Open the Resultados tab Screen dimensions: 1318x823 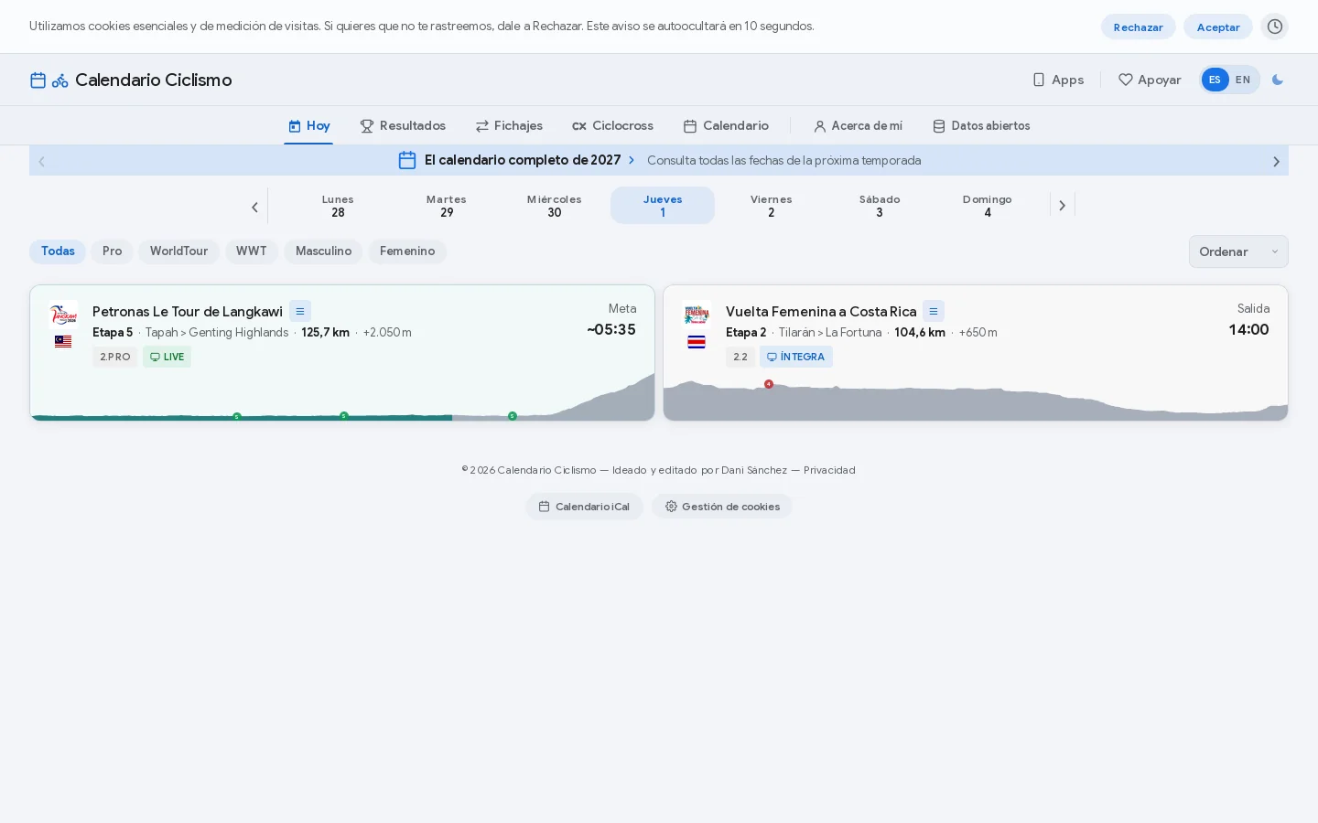coord(403,125)
